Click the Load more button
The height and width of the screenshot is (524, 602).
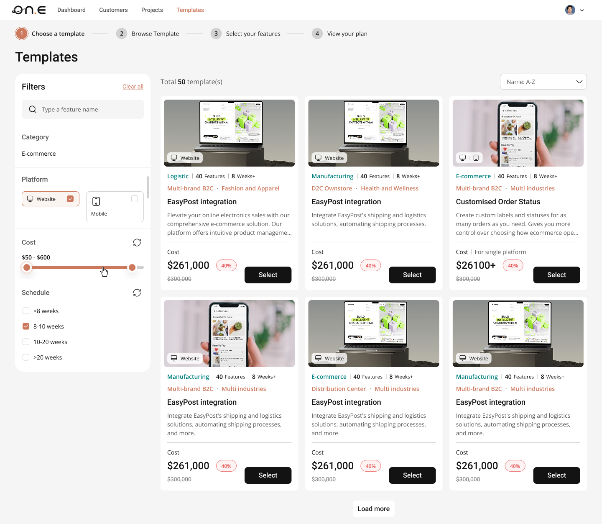pyautogui.click(x=374, y=509)
